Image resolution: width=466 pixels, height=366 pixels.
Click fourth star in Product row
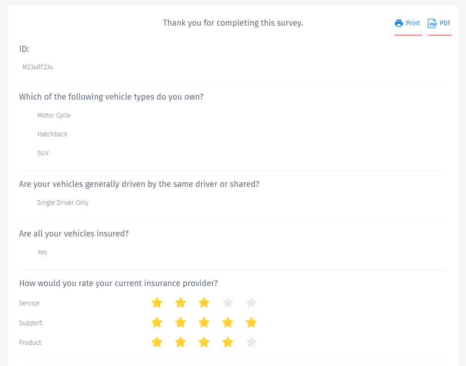(227, 342)
